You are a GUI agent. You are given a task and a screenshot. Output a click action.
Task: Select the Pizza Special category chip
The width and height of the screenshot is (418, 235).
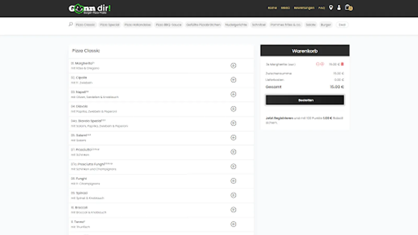point(109,25)
